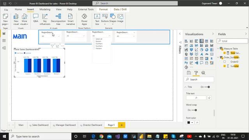This screenshot has height=140, width=249.
Task: Select the Clustered bar chart visualization
Action: click(196, 41)
